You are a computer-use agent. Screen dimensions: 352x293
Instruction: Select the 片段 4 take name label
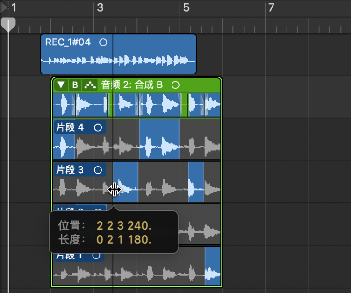click(x=70, y=127)
